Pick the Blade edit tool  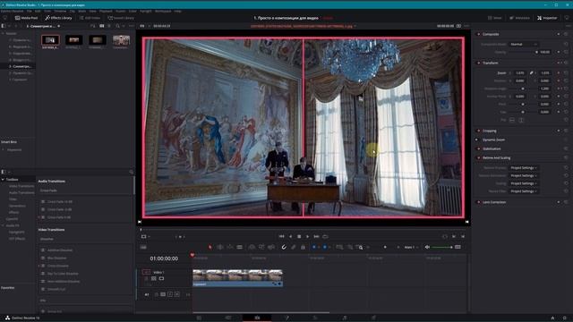click(240, 247)
